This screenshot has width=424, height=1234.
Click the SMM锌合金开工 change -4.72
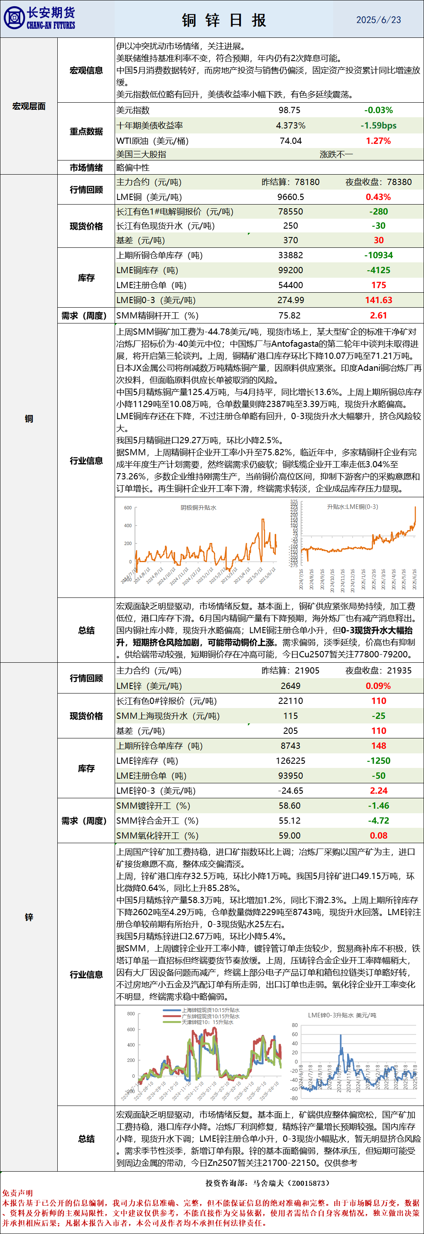point(379,821)
